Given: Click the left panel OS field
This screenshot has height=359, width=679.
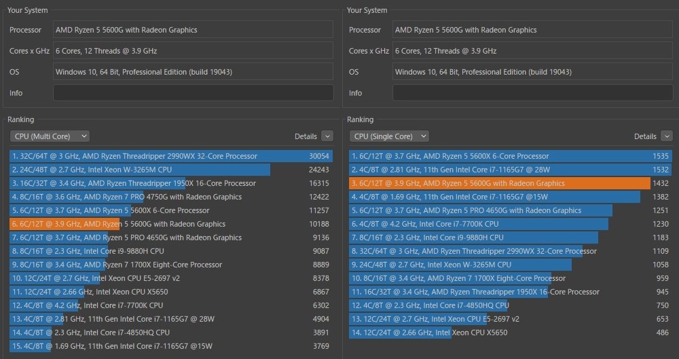Looking at the screenshot, I should [x=193, y=72].
